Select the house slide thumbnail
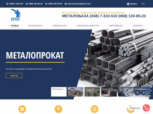153x114 pixels. coord(76,92)
